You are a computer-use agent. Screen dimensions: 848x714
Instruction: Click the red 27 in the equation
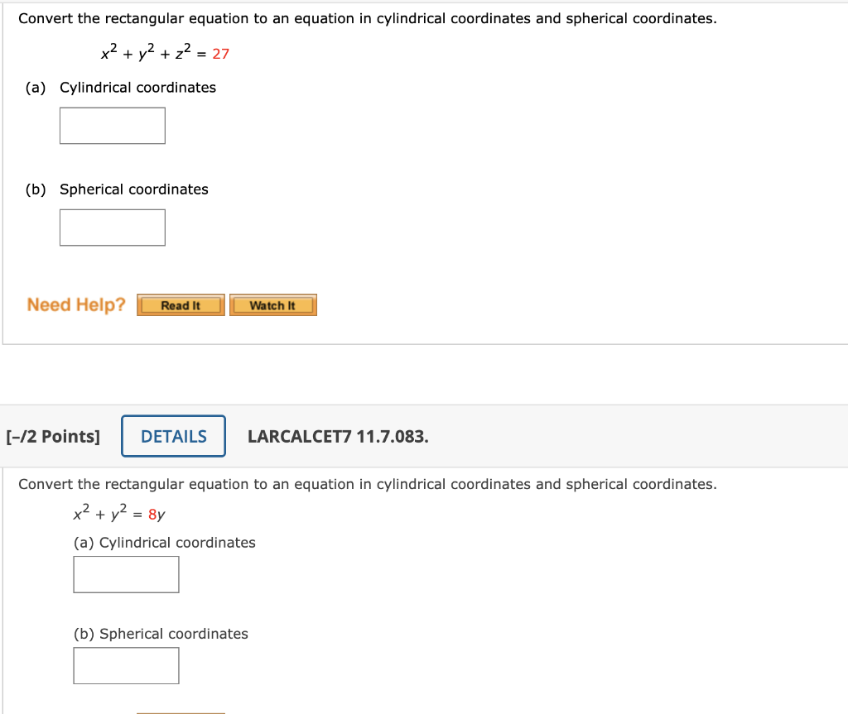pyautogui.click(x=220, y=55)
